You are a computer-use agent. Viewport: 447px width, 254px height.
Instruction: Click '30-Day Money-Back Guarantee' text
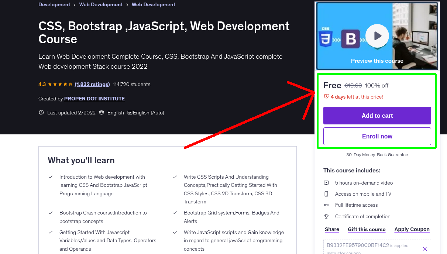[x=377, y=155]
